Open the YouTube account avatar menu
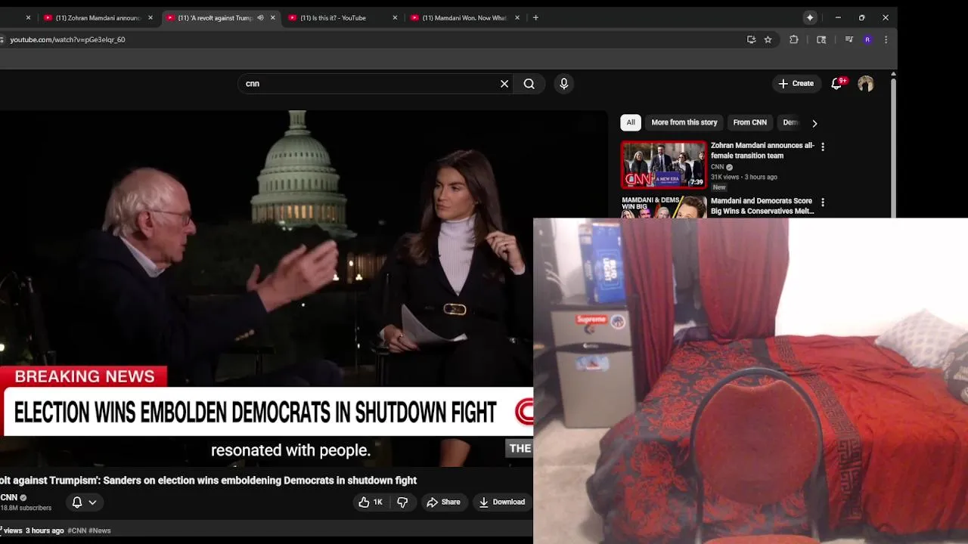The image size is (968, 544). (x=865, y=84)
